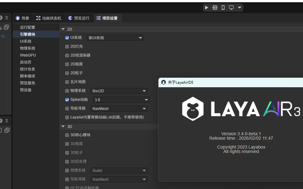This screenshot has height=189, width=303.
Task: Select 物理系统 in settings sidebar
Action: 28,48
